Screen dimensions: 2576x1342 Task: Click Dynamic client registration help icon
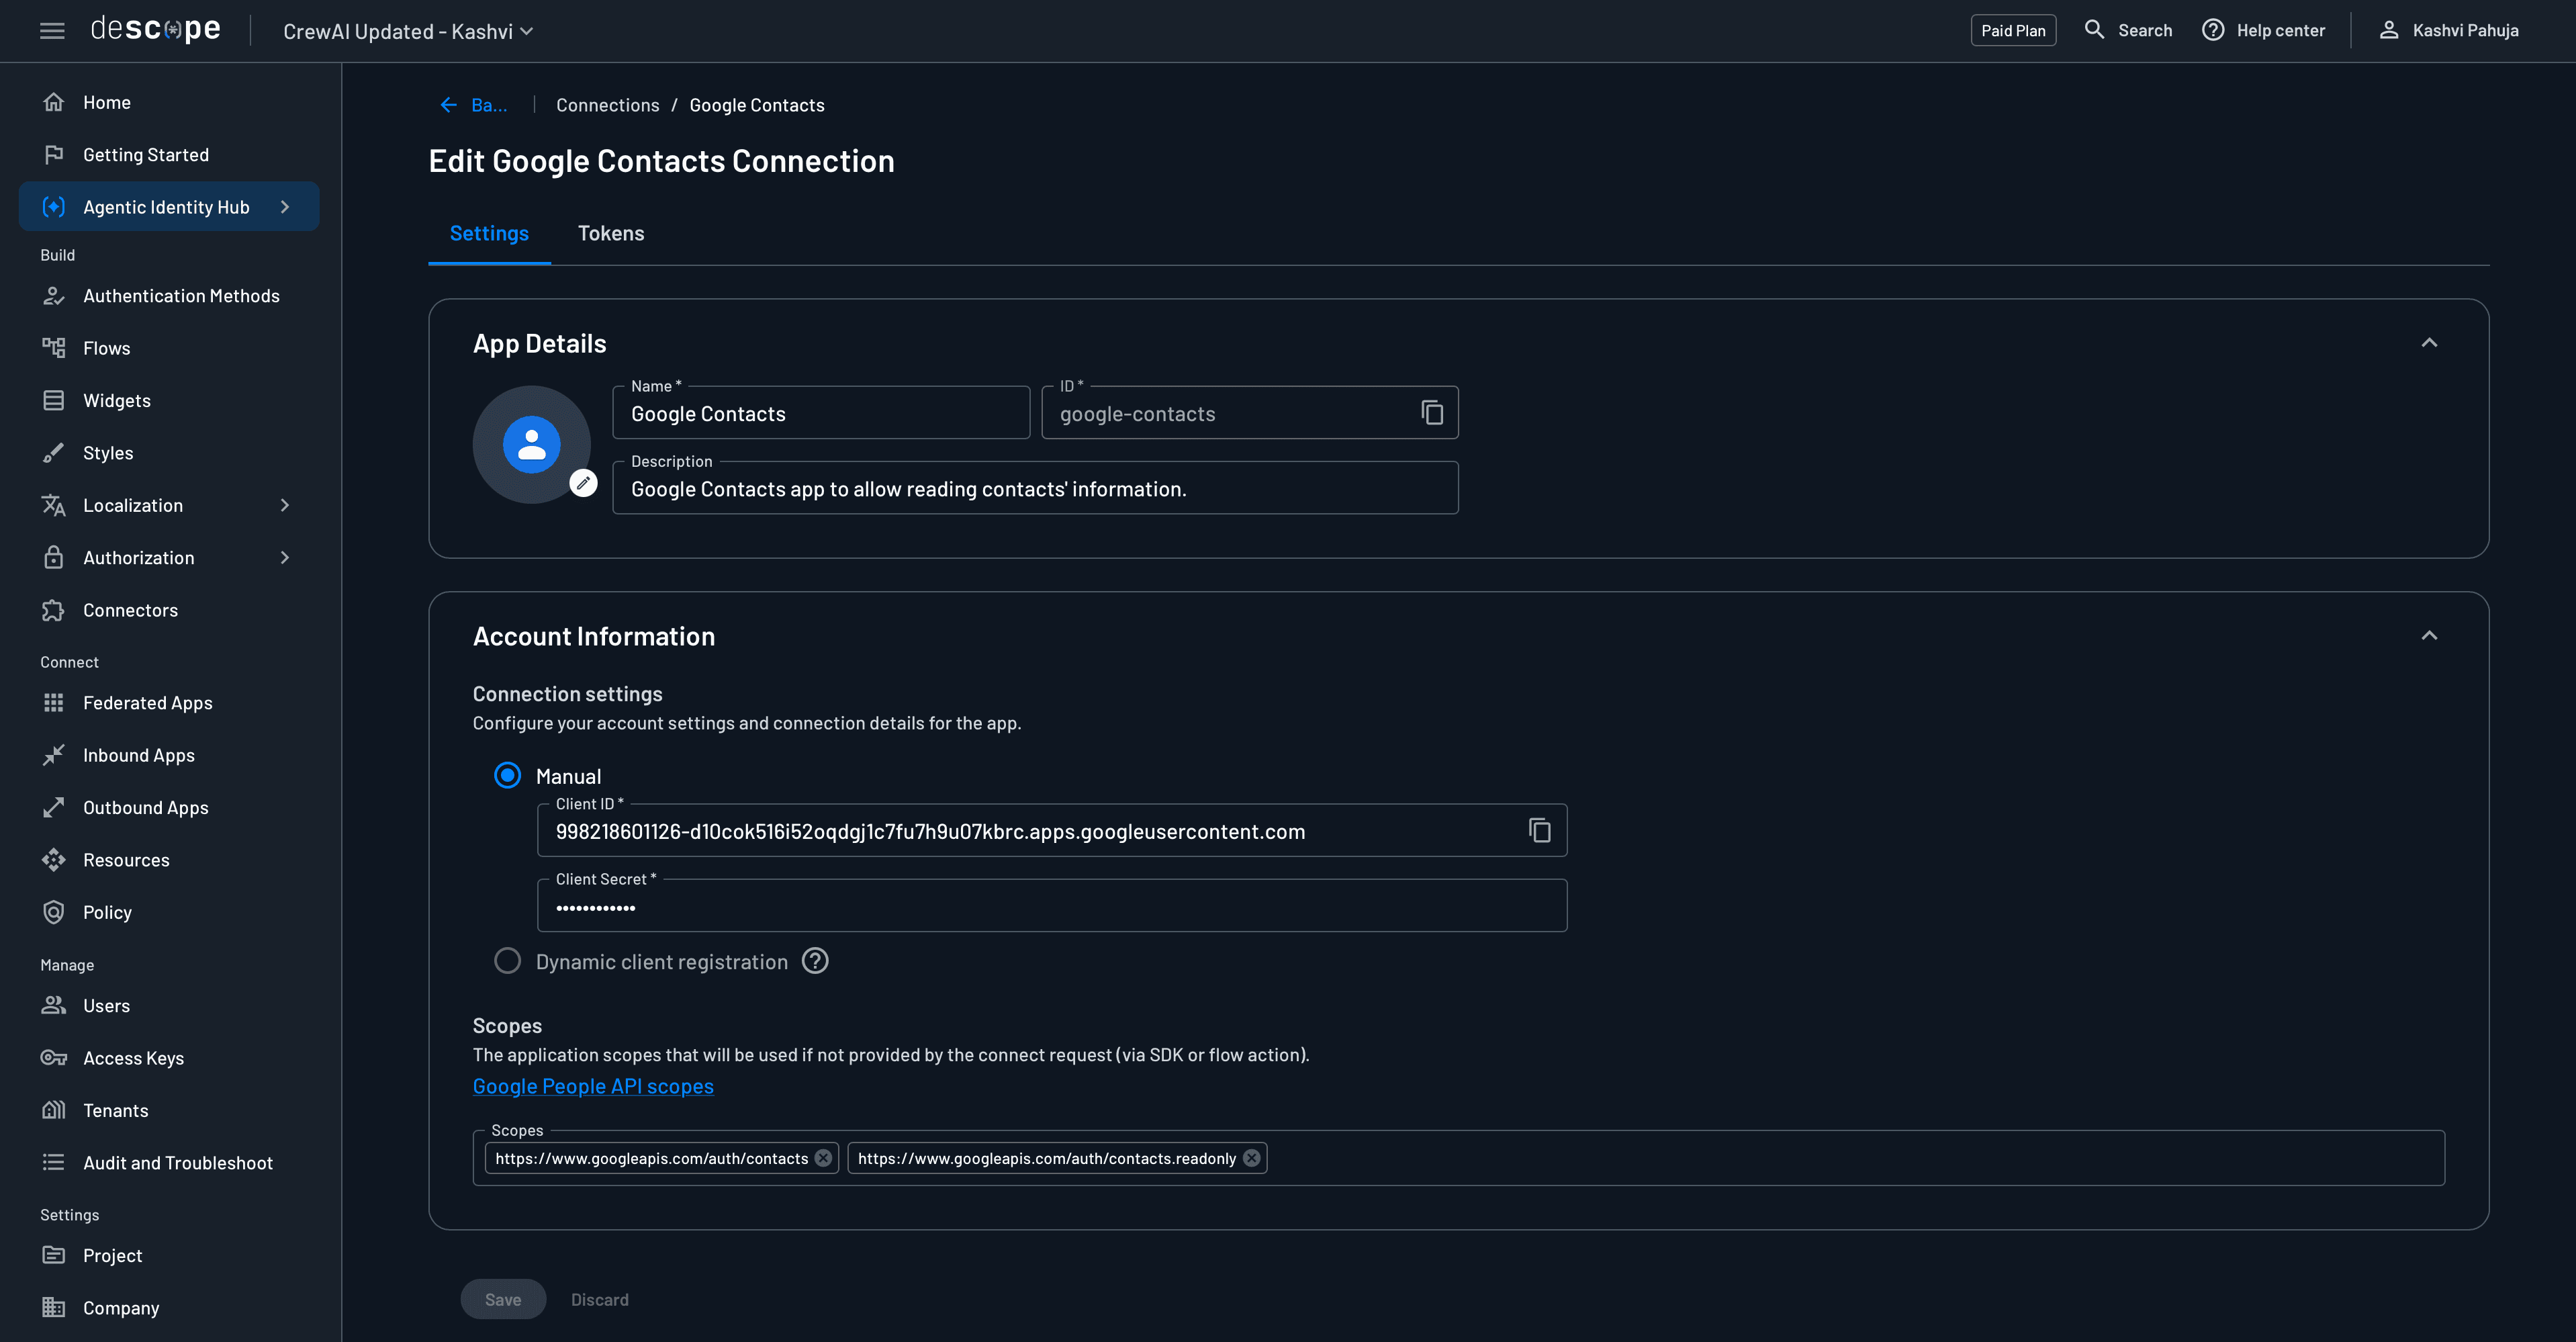point(815,961)
